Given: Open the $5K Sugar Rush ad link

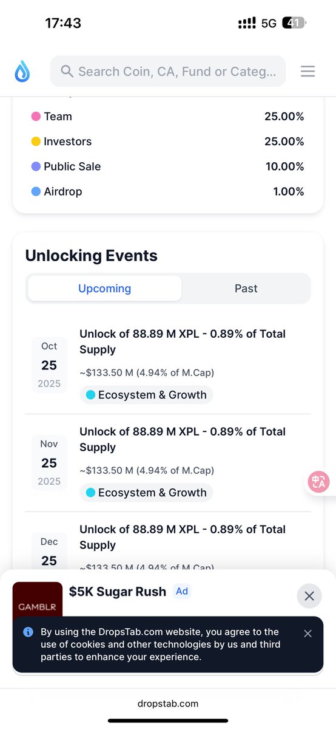Looking at the screenshot, I should coord(118,592).
